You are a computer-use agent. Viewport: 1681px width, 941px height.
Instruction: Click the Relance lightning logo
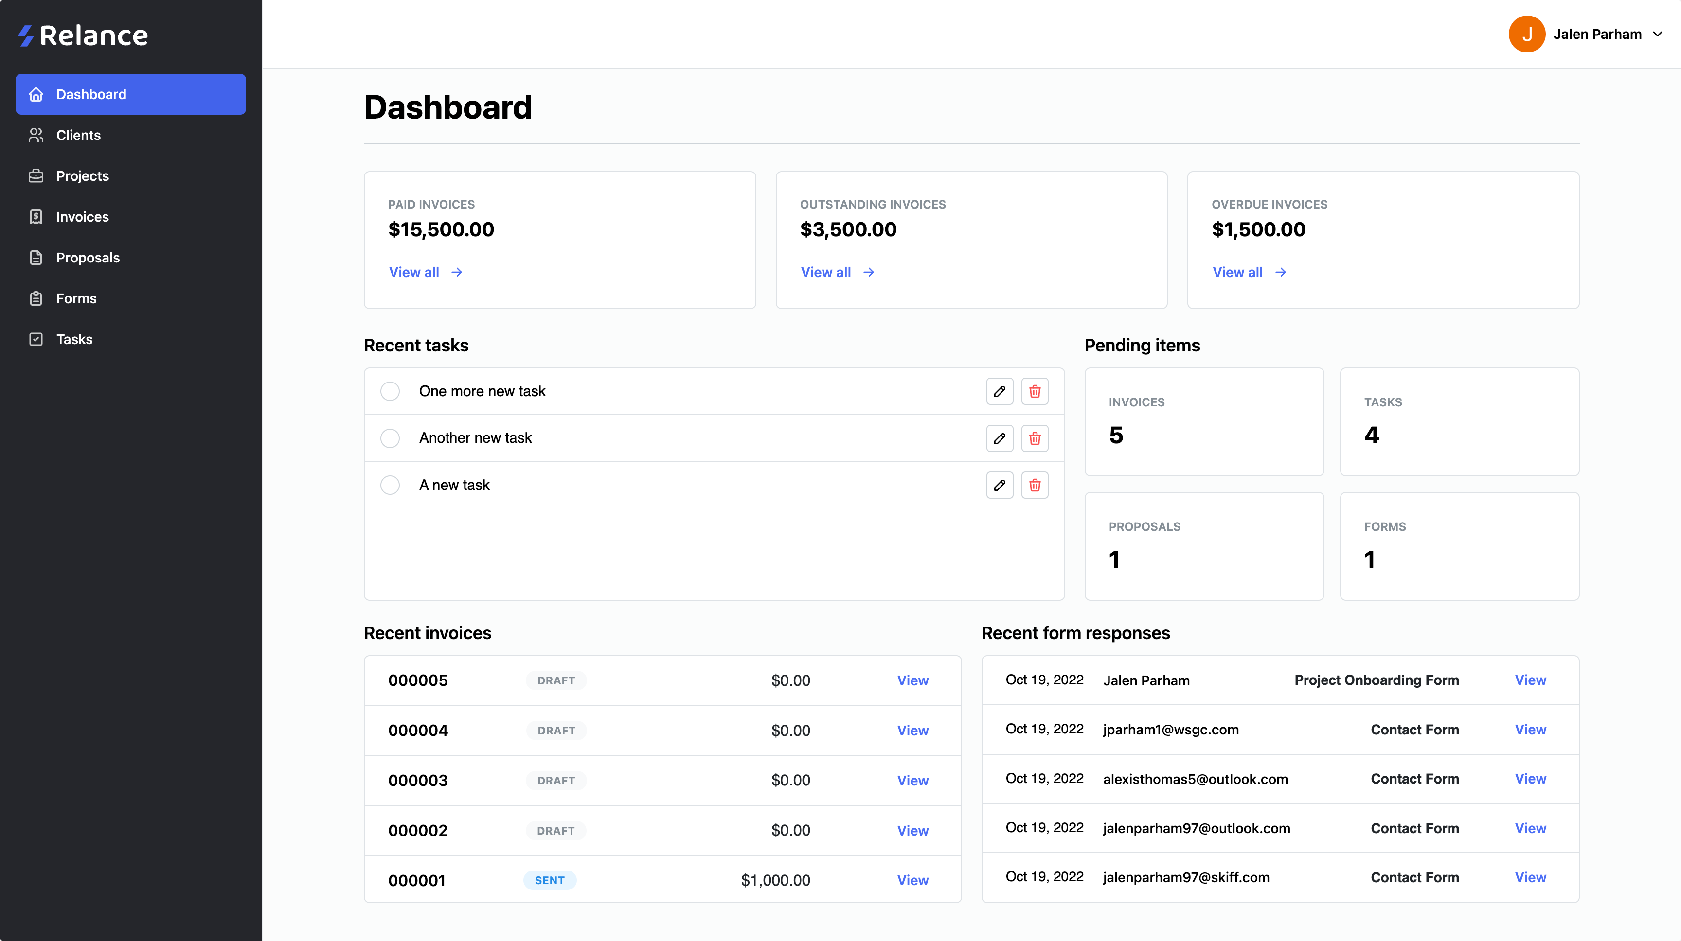pos(26,35)
